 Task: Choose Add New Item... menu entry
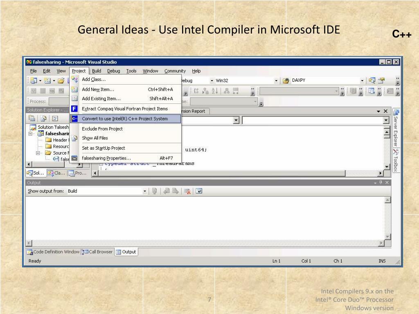pyautogui.click(x=126, y=90)
